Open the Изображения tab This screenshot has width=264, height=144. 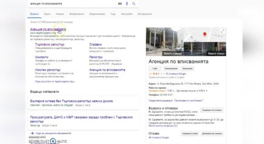click(76, 14)
